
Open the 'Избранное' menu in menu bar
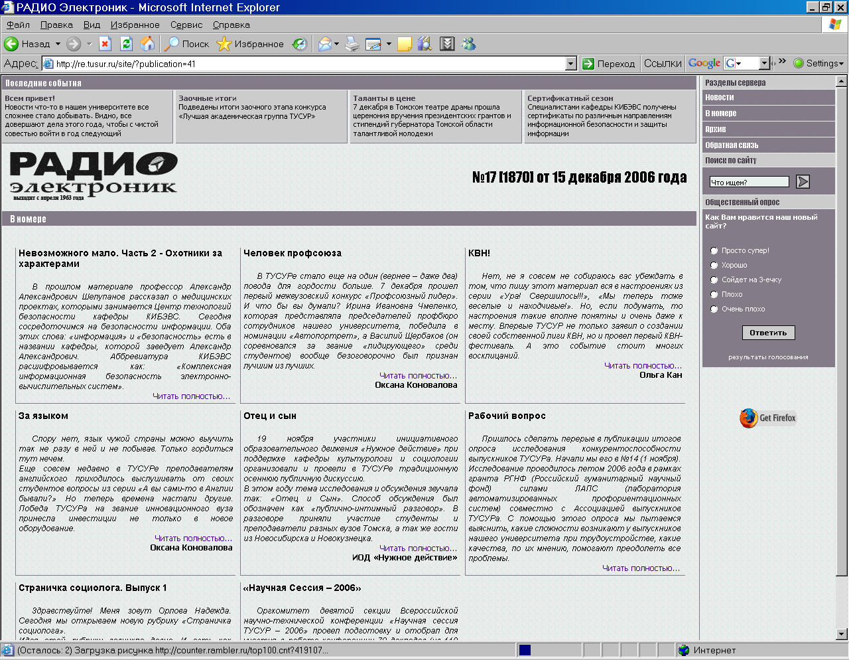click(x=135, y=25)
